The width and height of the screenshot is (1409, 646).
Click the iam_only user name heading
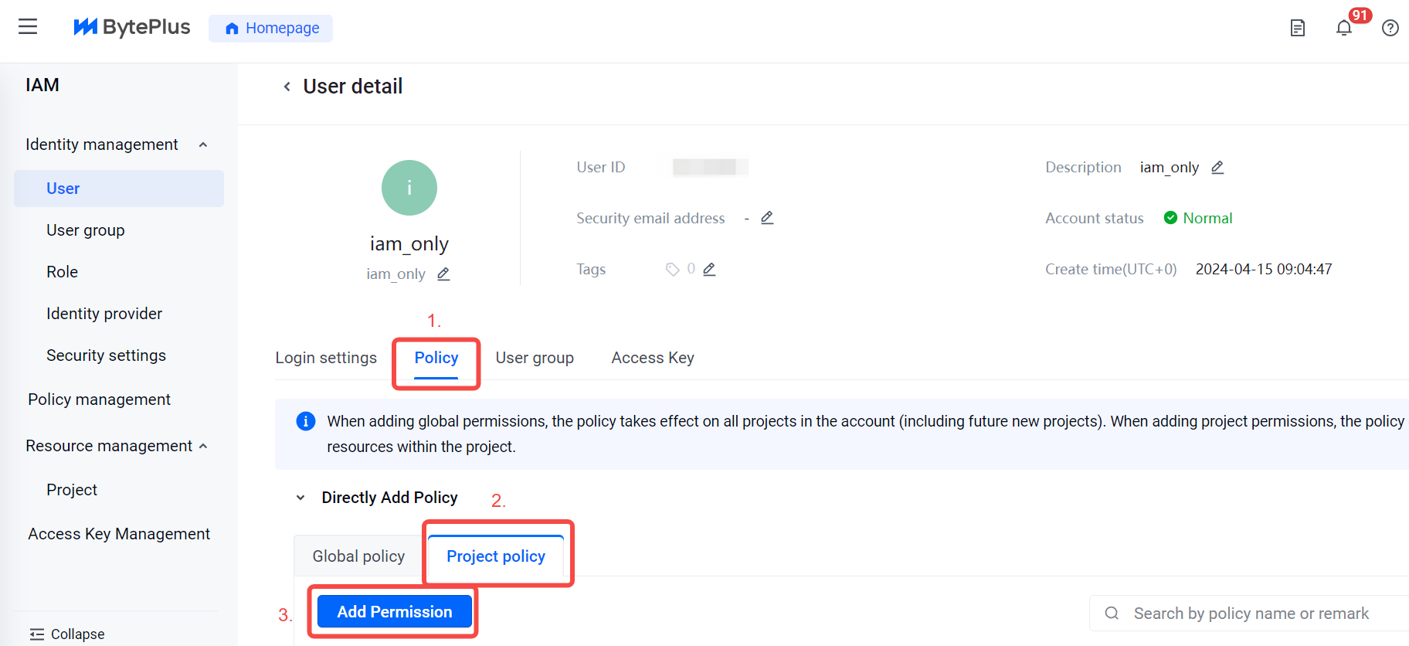click(409, 244)
